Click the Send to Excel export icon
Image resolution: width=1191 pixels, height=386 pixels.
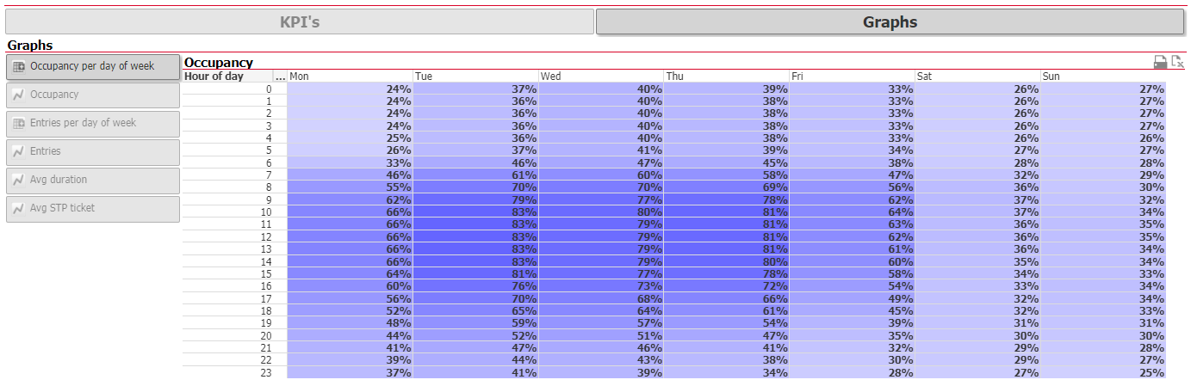1177,62
